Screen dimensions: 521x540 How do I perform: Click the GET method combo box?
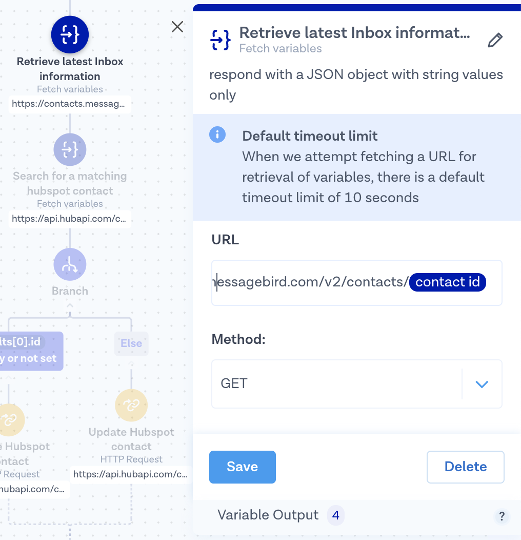click(336, 384)
